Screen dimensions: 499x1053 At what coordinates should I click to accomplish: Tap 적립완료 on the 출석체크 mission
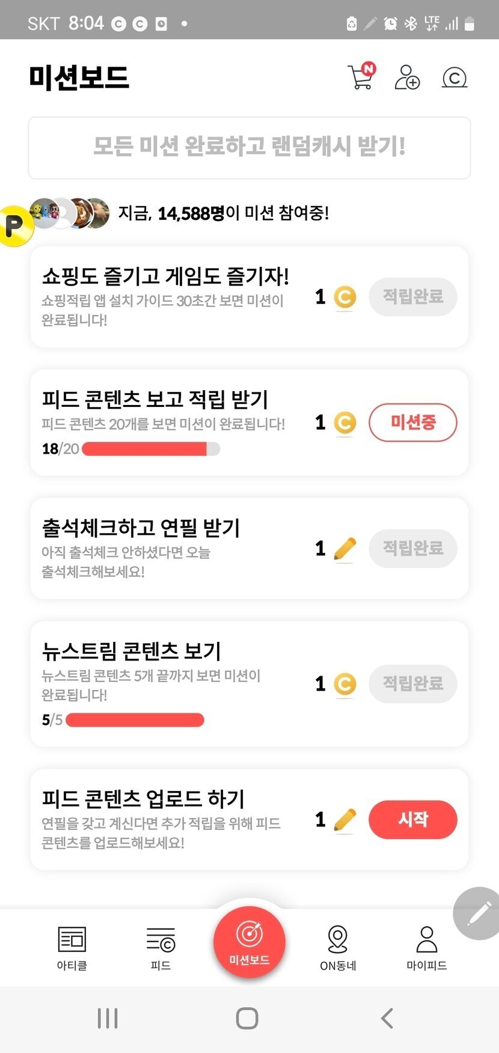click(x=412, y=548)
